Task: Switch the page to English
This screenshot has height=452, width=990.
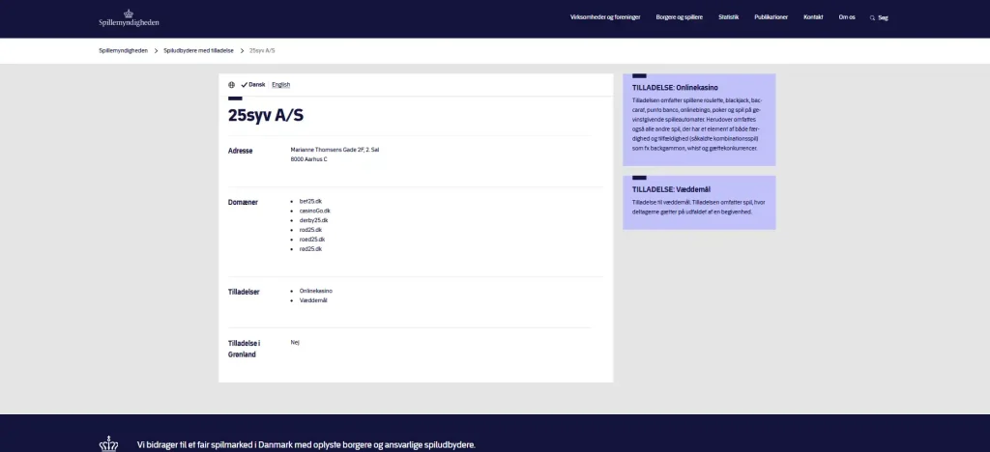Action: [x=281, y=84]
